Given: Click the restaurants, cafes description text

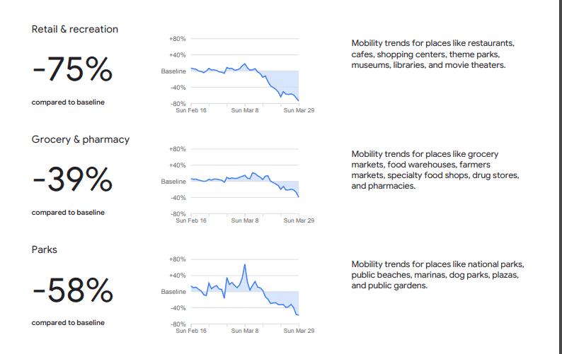Looking at the screenshot, I should [433, 54].
